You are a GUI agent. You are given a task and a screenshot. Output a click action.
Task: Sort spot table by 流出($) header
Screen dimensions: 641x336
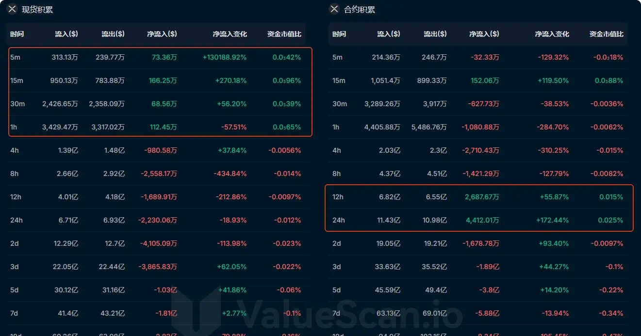coord(113,34)
